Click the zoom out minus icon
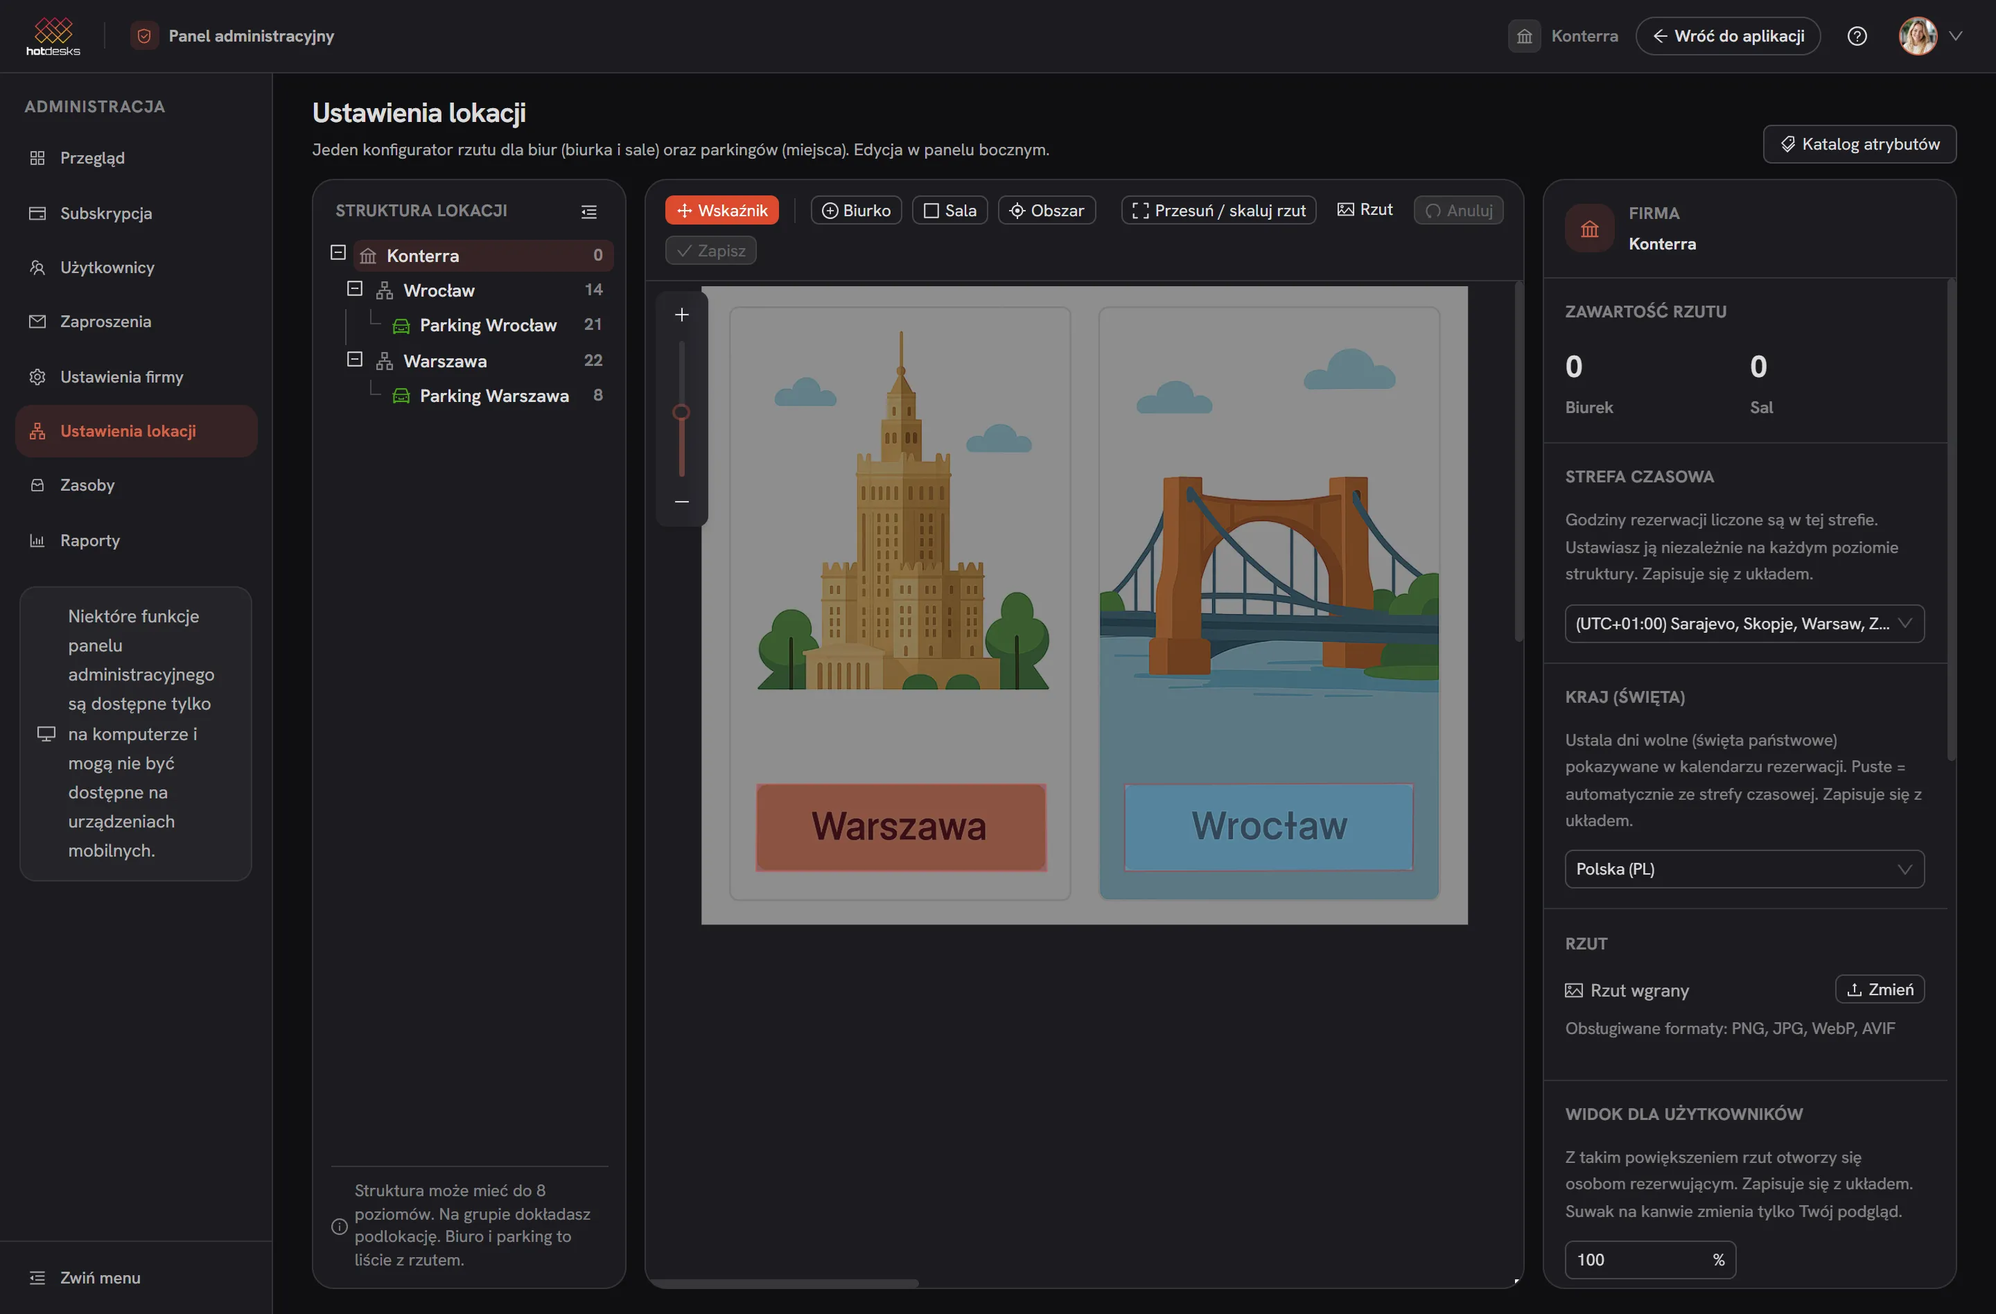Screen dimensions: 1996x1314 click(682, 502)
